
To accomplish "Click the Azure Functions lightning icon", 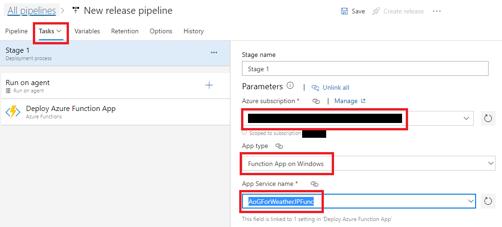I will pyautogui.click(x=13, y=112).
